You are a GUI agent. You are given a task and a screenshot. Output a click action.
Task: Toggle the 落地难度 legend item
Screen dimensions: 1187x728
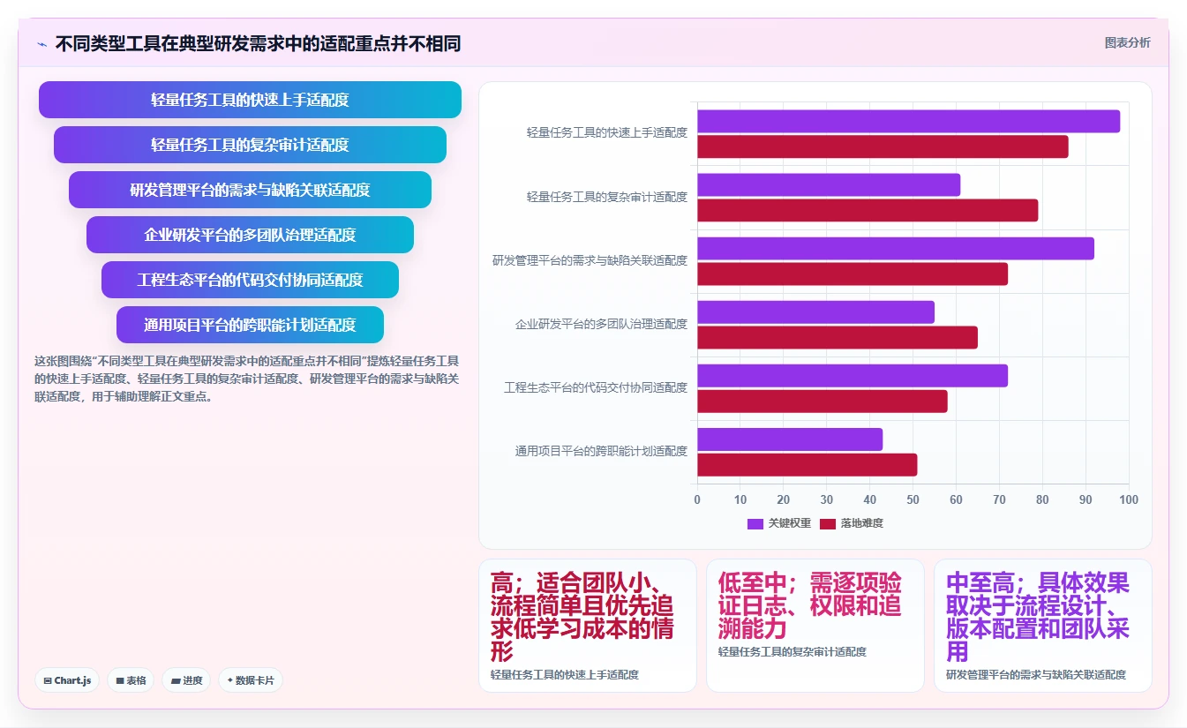[x=852, y=523]
